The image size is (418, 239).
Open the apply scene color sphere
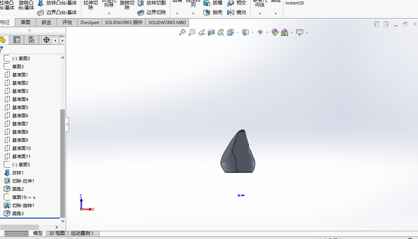pyautogui.click(x=285, y=33)
